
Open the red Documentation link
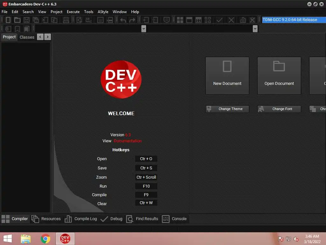pos(127,141)
